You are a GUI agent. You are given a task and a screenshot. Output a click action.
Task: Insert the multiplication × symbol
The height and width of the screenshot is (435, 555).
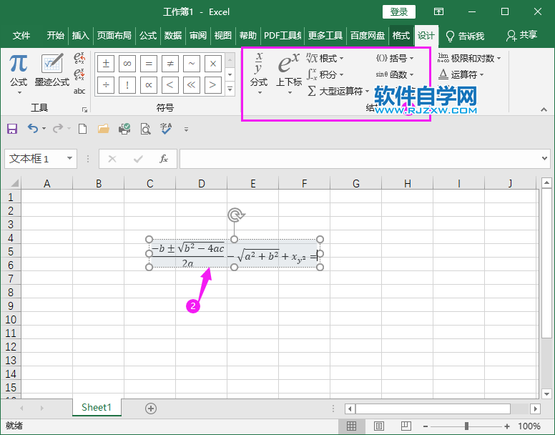[212, 64]
